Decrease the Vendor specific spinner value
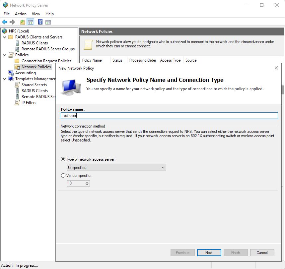285x269 pixels. (87, 185)
